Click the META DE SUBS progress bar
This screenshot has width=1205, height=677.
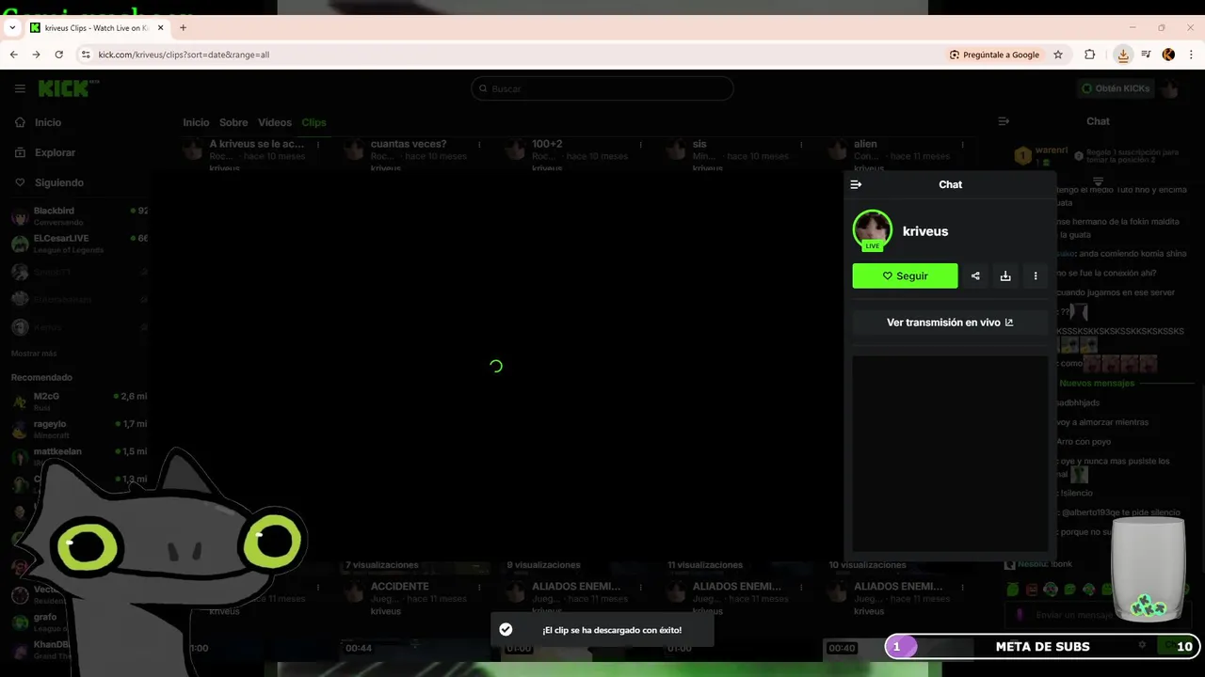(x=1042, y=647)
